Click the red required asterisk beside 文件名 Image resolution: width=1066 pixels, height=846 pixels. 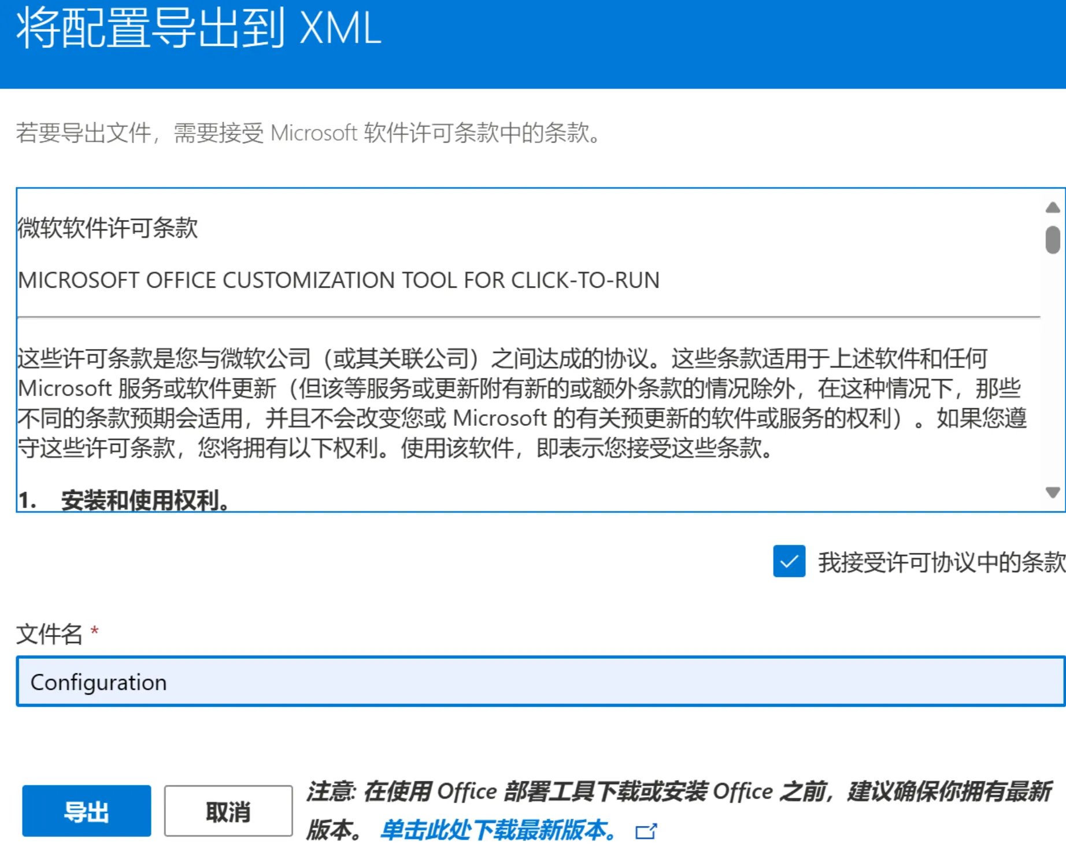(x=95, y=630)
